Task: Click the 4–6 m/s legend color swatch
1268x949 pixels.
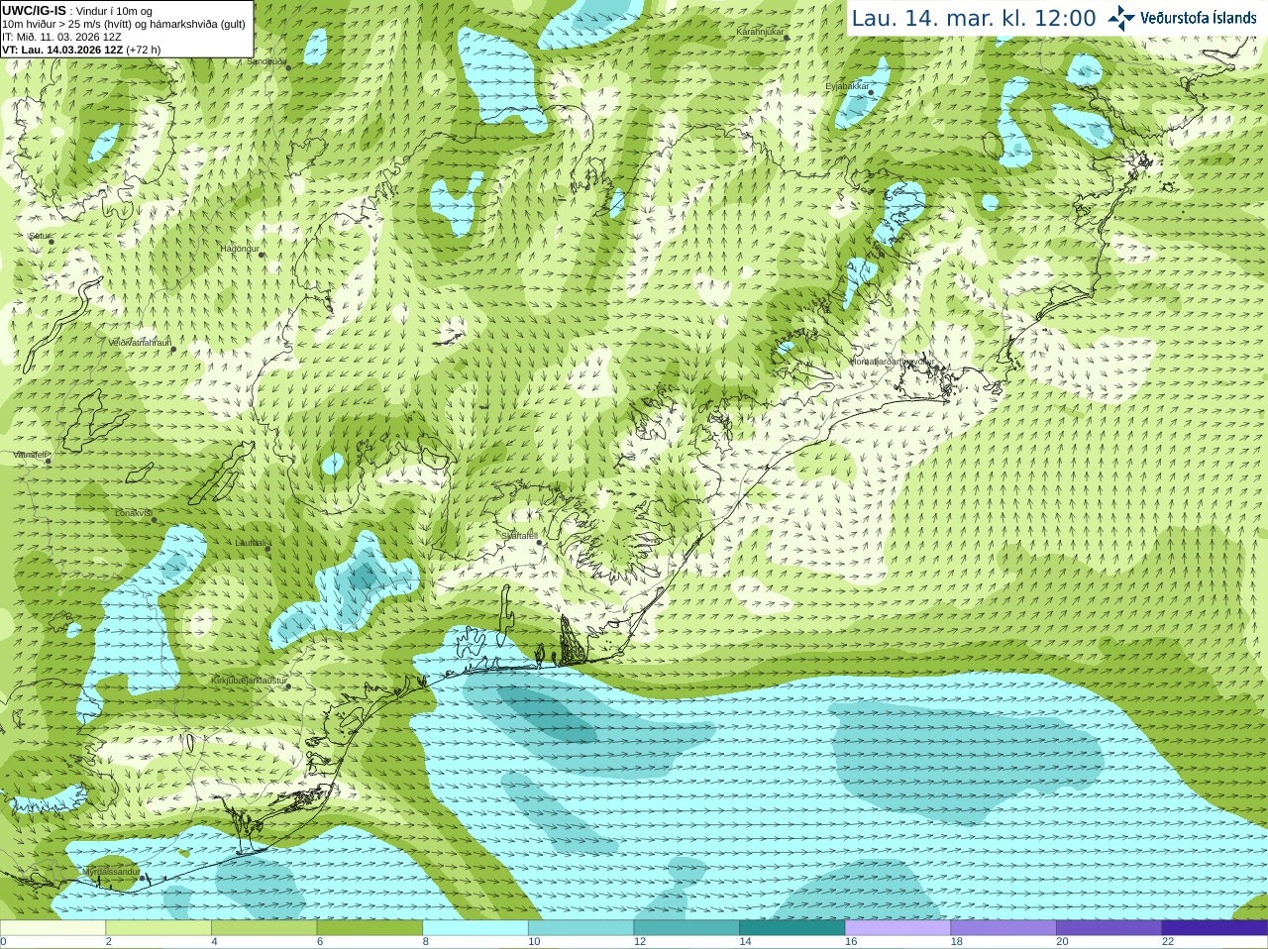Action: click(264, 928)
